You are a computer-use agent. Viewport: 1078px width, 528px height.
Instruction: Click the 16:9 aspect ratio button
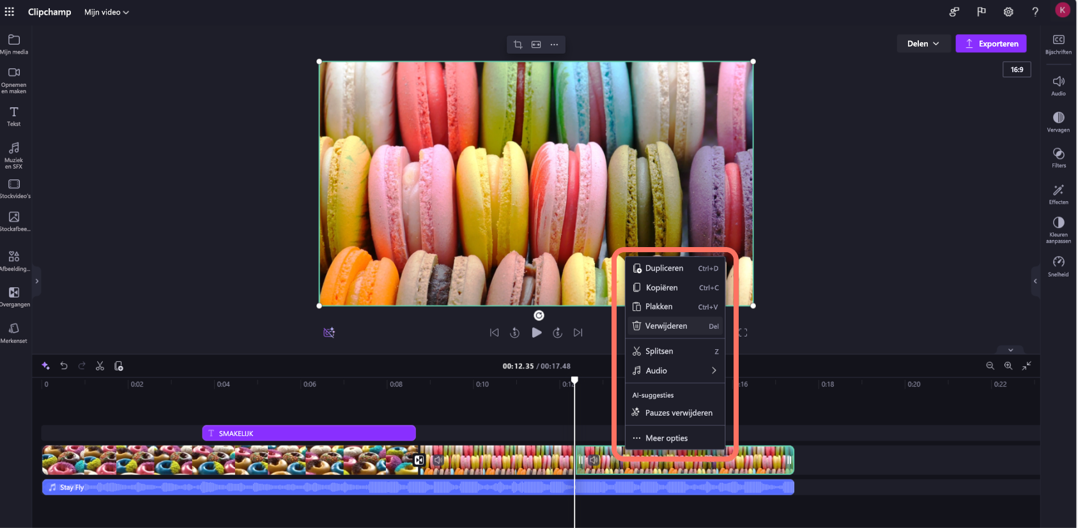(1017, 70)
